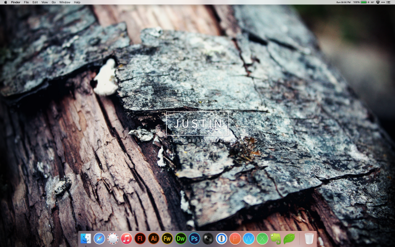Launch PowerPoint (orange P) from dock
395x247 pixels.
click(235, 238)
